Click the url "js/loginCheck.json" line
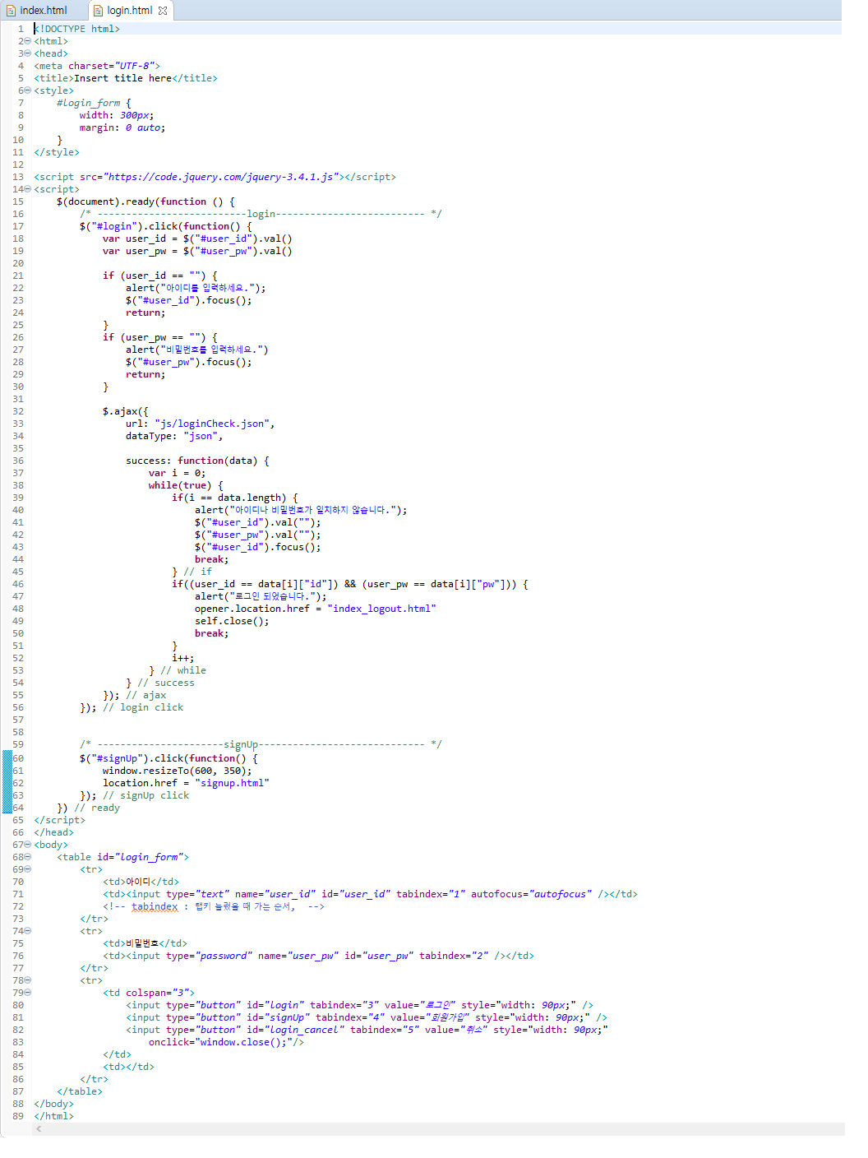Viewport: 868px width, 1158px height. point(201,424)
